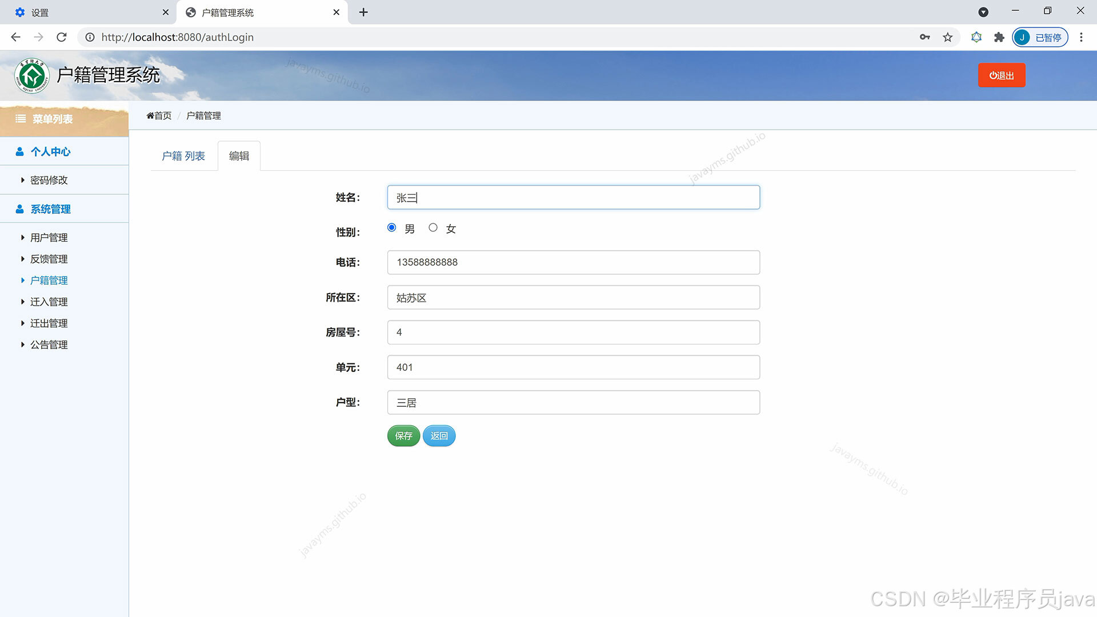
Task: Click the arrow beside 密码修改
Action: click(x=23, y=181)
